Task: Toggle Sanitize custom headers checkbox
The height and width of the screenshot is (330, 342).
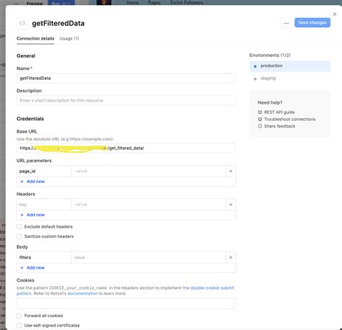Action: pyautogui.click(x=19, y=236)
